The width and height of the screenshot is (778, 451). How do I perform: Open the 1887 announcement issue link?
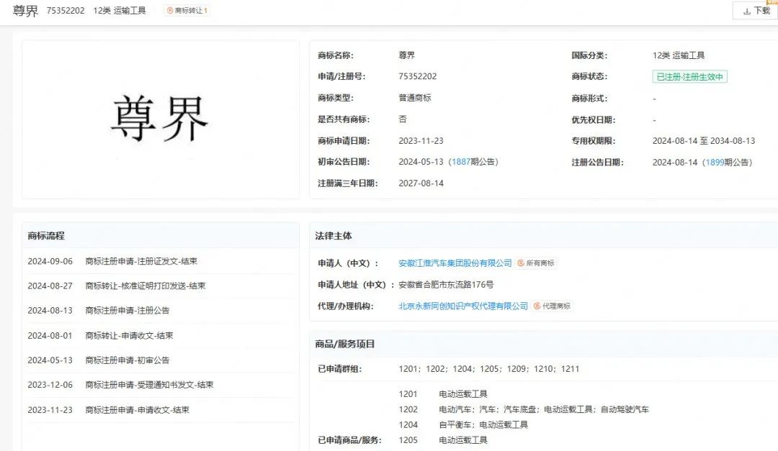pos(461,162)
